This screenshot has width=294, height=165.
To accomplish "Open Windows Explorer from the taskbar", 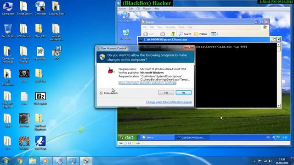I will click(33, 161).
